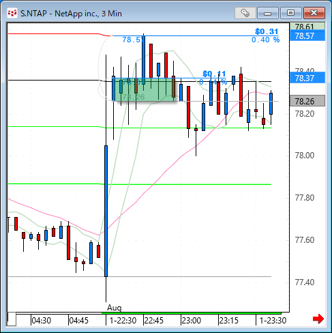Click the 23:15 time axis label
This screenshot has width=332, height=333.
[228, 321]
